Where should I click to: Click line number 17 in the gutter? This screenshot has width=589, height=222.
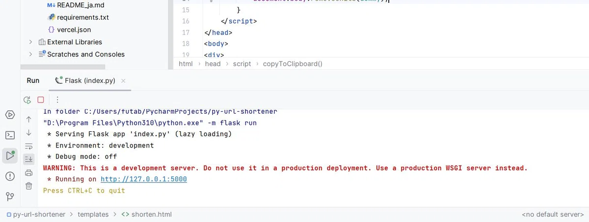185,32
